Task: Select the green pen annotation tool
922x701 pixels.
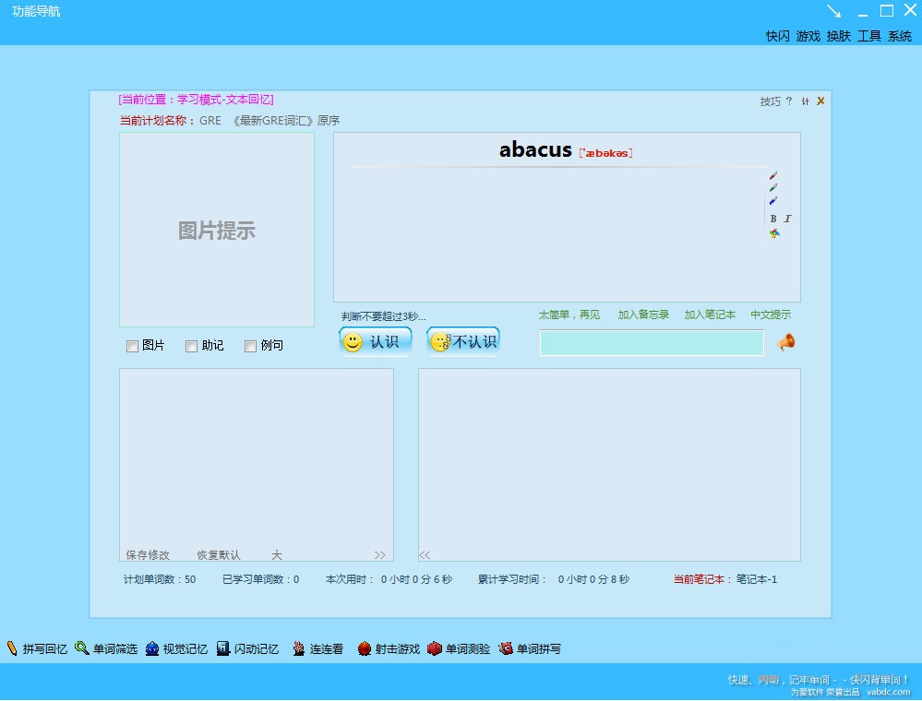Action: pos(773,187)
